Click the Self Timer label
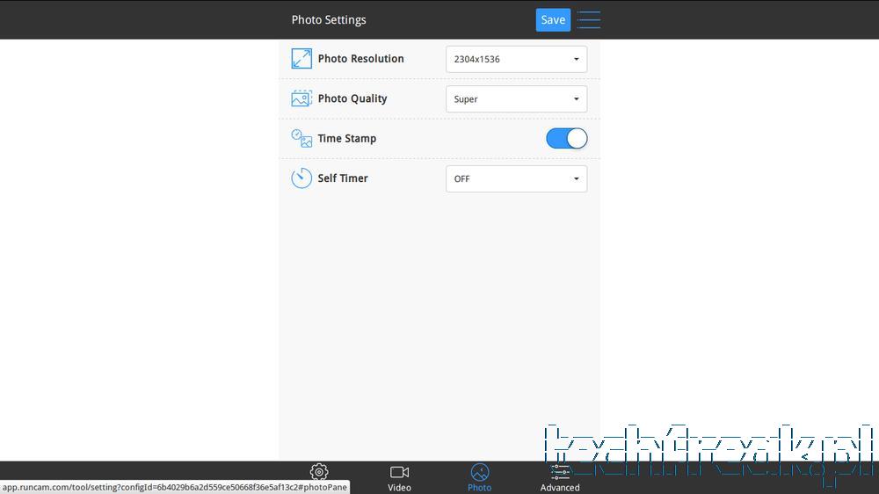 pos(343,178)
